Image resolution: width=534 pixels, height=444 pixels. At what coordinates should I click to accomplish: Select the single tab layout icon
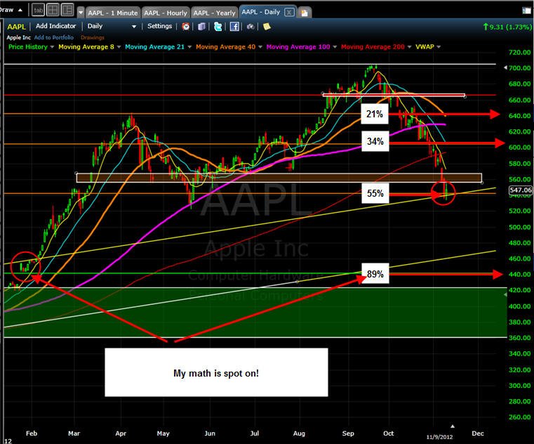39,11
